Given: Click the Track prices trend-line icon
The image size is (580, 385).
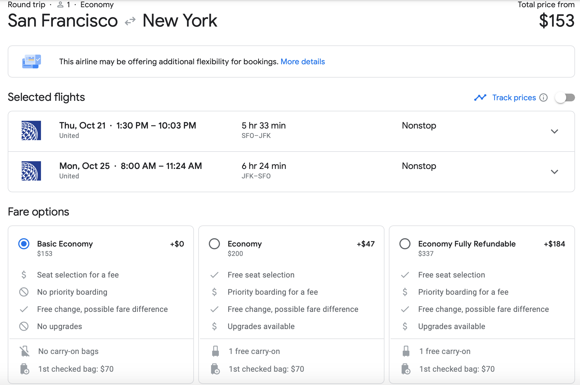Looking at the screenshot, I should tap(480, 98).
